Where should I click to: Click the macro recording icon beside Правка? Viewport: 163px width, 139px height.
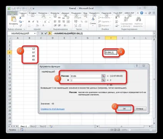(x=22, y=130)
